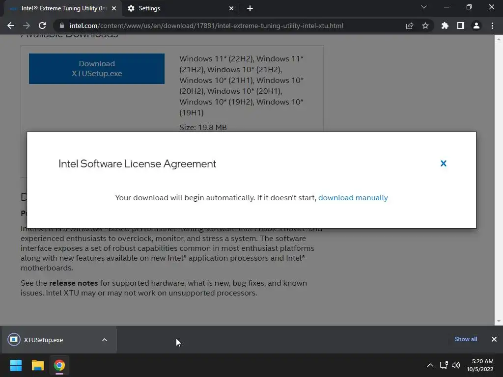Close the downloads bar
Viewport: 503px width, 377px height.
tap(494, 339)
